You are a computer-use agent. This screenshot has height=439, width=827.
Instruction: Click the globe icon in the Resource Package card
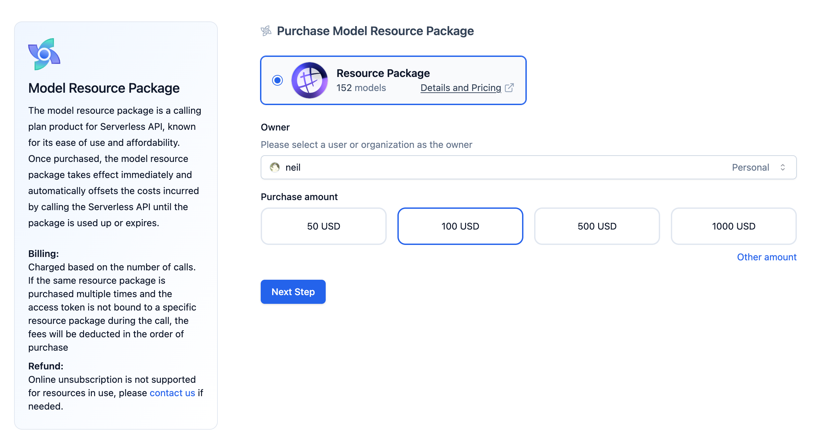pos(309,80)
